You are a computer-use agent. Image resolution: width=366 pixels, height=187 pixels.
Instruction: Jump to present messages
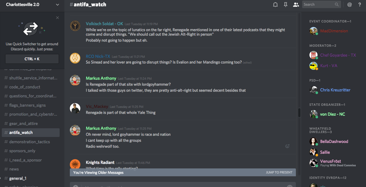tap(279, 172)
